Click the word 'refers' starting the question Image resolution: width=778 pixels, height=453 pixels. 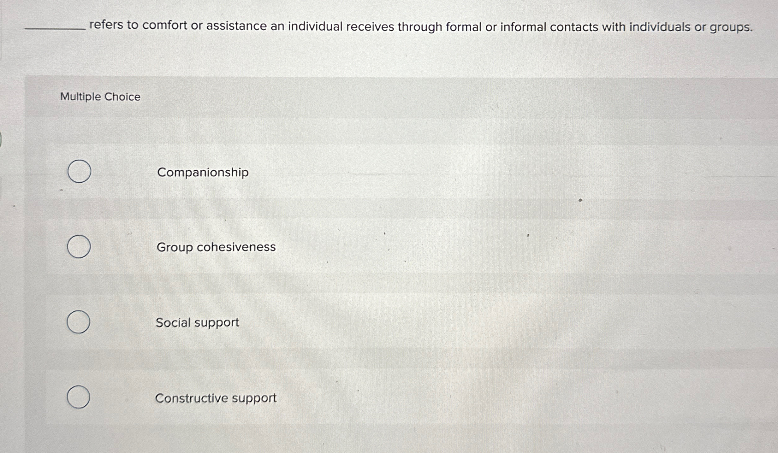(107, 25)
